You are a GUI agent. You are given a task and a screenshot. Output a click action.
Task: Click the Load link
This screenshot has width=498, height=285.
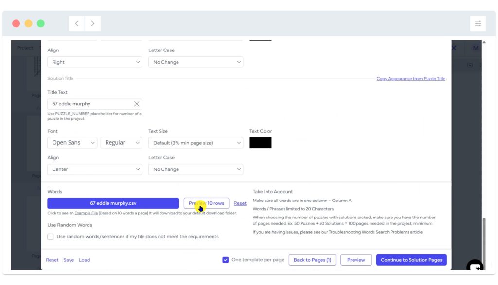[84, 260]
